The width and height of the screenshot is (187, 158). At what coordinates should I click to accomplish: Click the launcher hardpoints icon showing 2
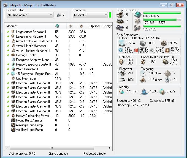[x=120, y=21]
